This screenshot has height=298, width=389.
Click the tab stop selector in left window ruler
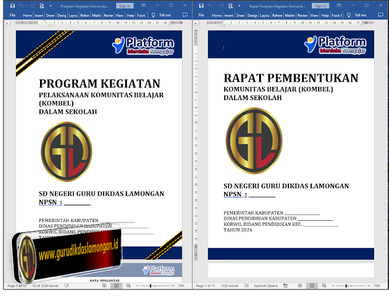[x=7, y=23]
